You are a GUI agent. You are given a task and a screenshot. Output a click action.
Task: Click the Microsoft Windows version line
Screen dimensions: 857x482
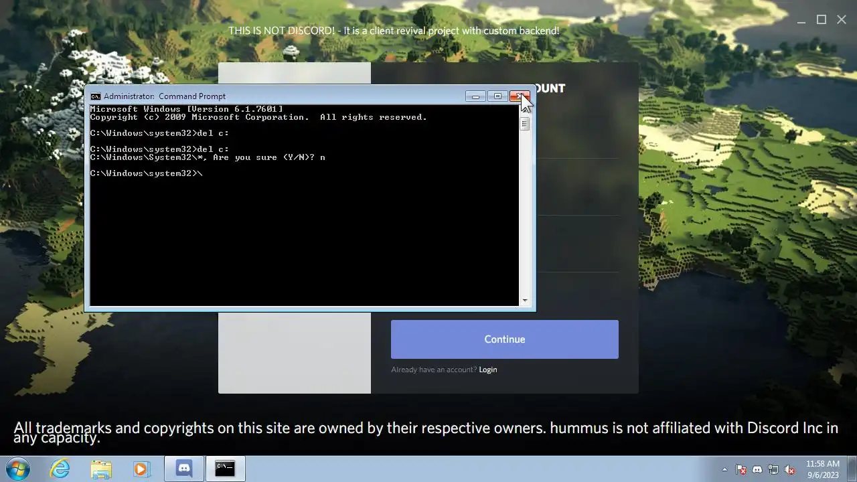coord(186,109)
